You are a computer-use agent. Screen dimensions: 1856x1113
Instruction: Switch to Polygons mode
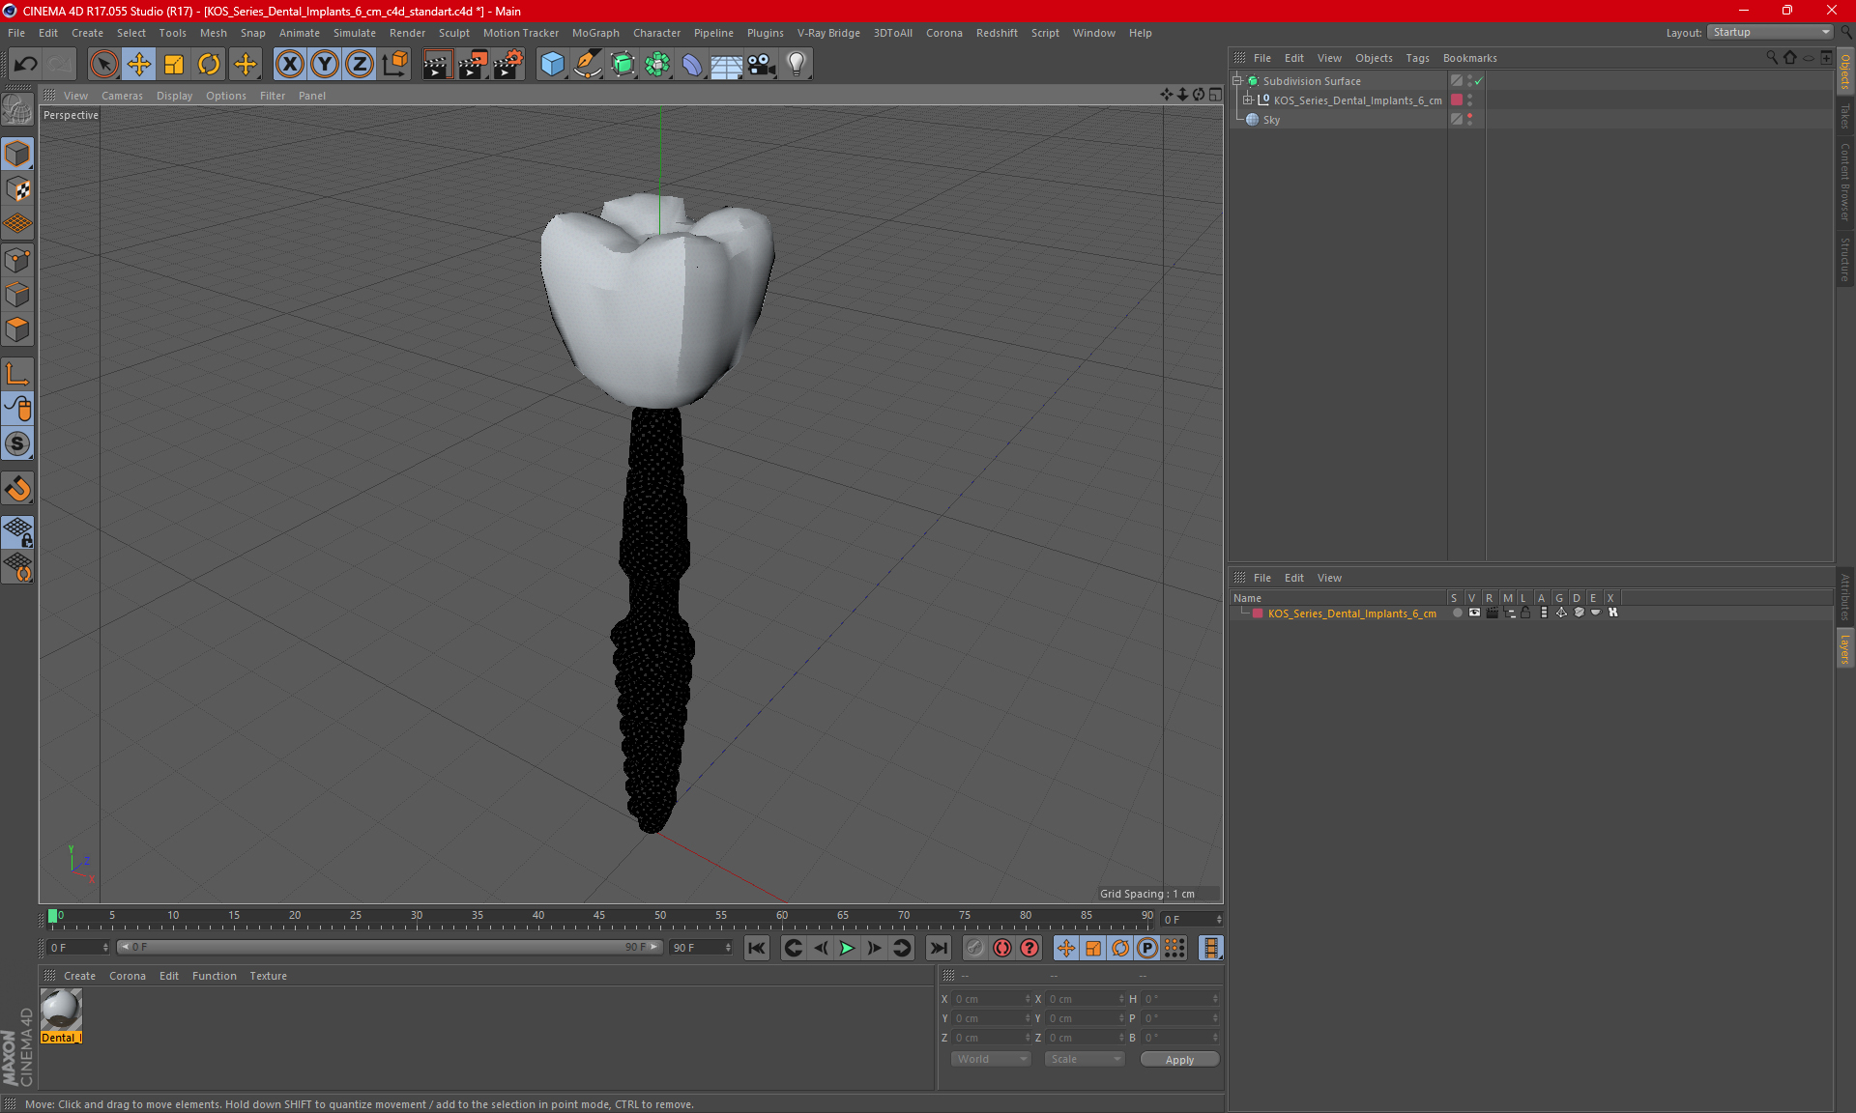17,329
